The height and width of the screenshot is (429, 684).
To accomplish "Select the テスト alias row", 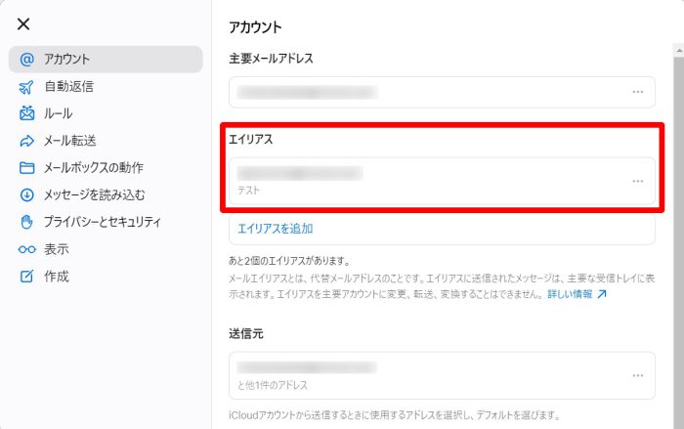I will (x=420, y=181).
